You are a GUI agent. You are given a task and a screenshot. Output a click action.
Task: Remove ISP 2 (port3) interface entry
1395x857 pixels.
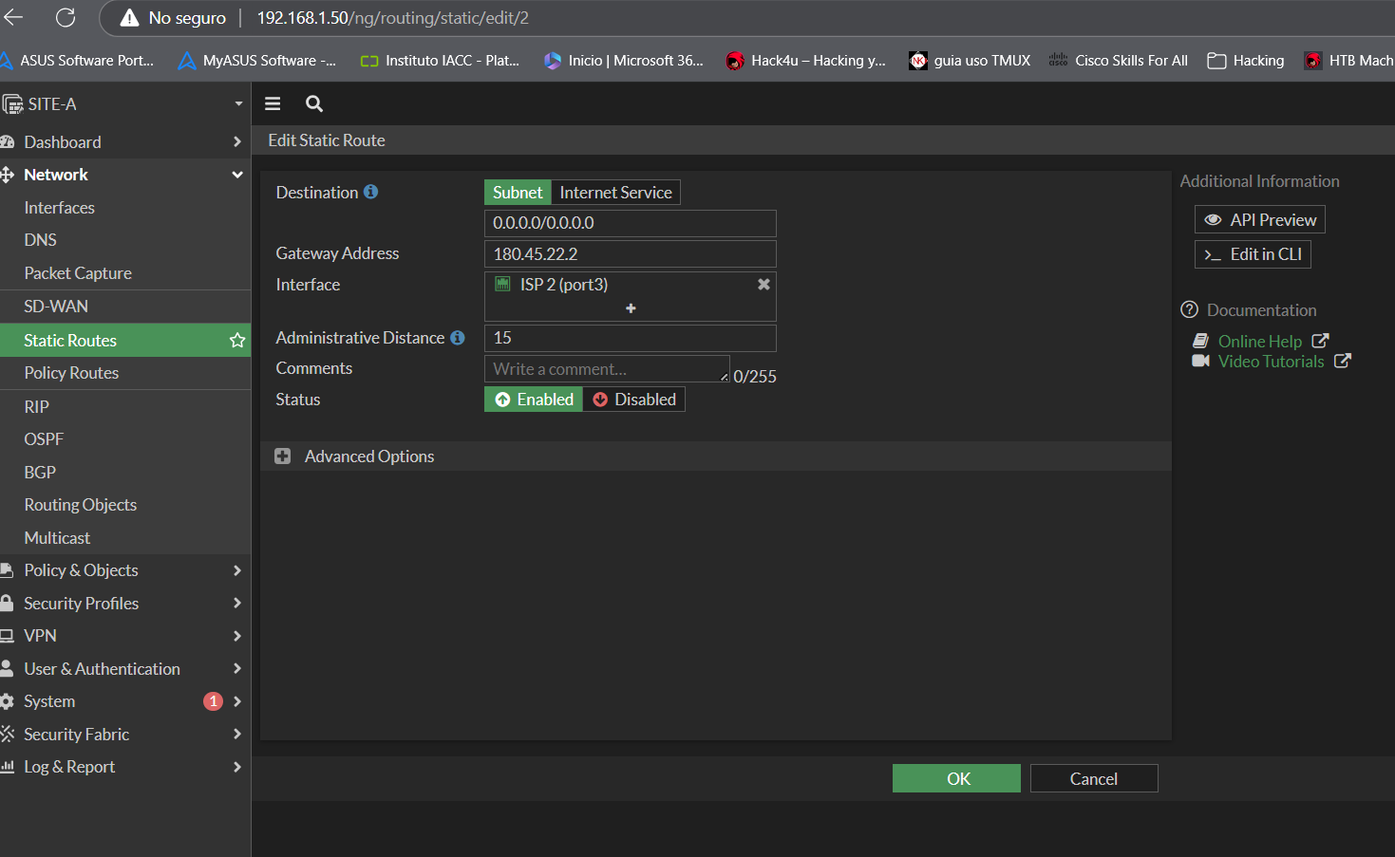pyautogui.click(x=763, y=285)
